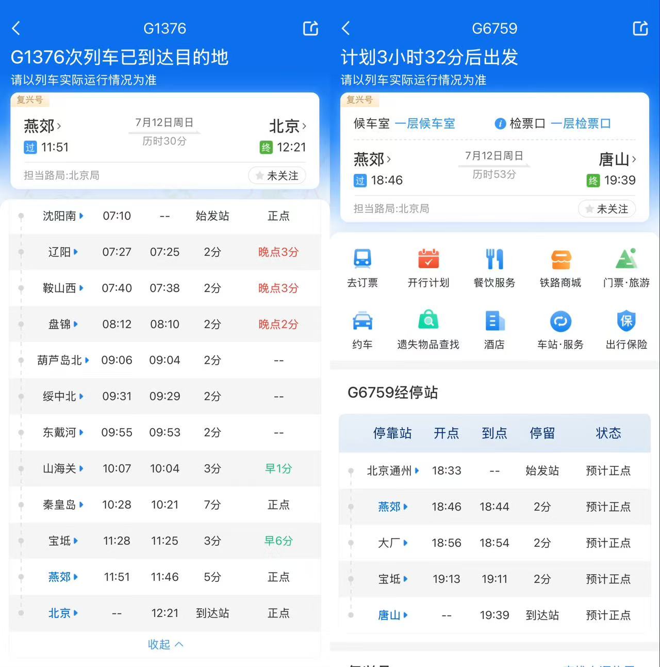
Task: Open the 大厂 stop in the G6759 list
Action: click(393, 543)
